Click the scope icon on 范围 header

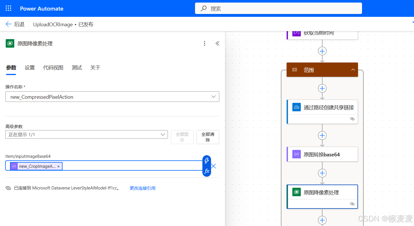[x=295, y=70]
